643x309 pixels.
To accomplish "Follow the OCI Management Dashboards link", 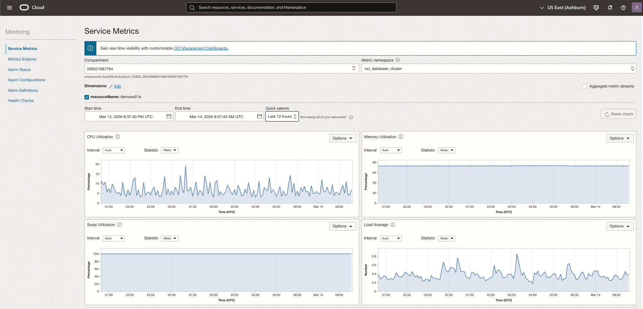I will (201, 48).
